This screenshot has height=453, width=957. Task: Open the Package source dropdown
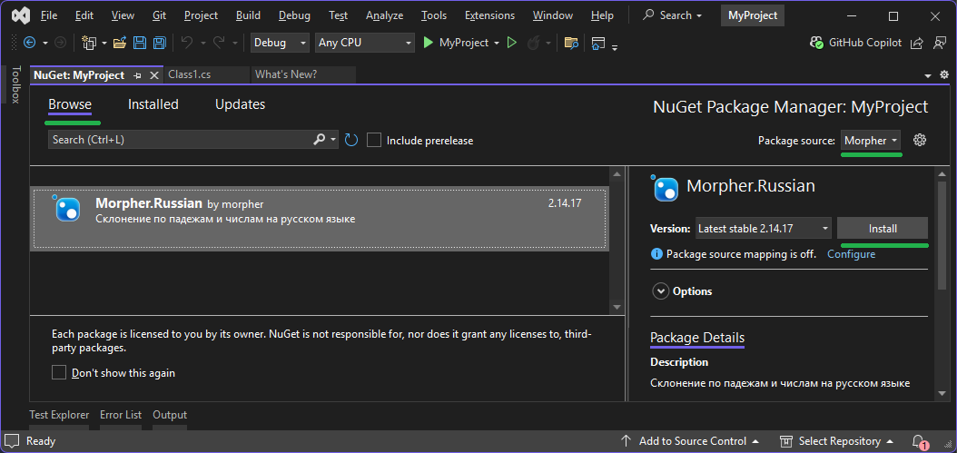(871, 141)
